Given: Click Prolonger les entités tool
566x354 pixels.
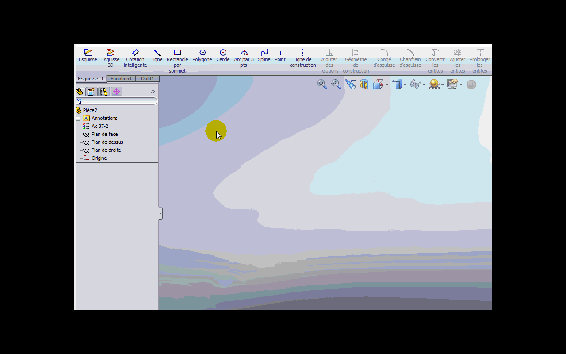Looking at the screenshot, I should (x=480, y=61).
